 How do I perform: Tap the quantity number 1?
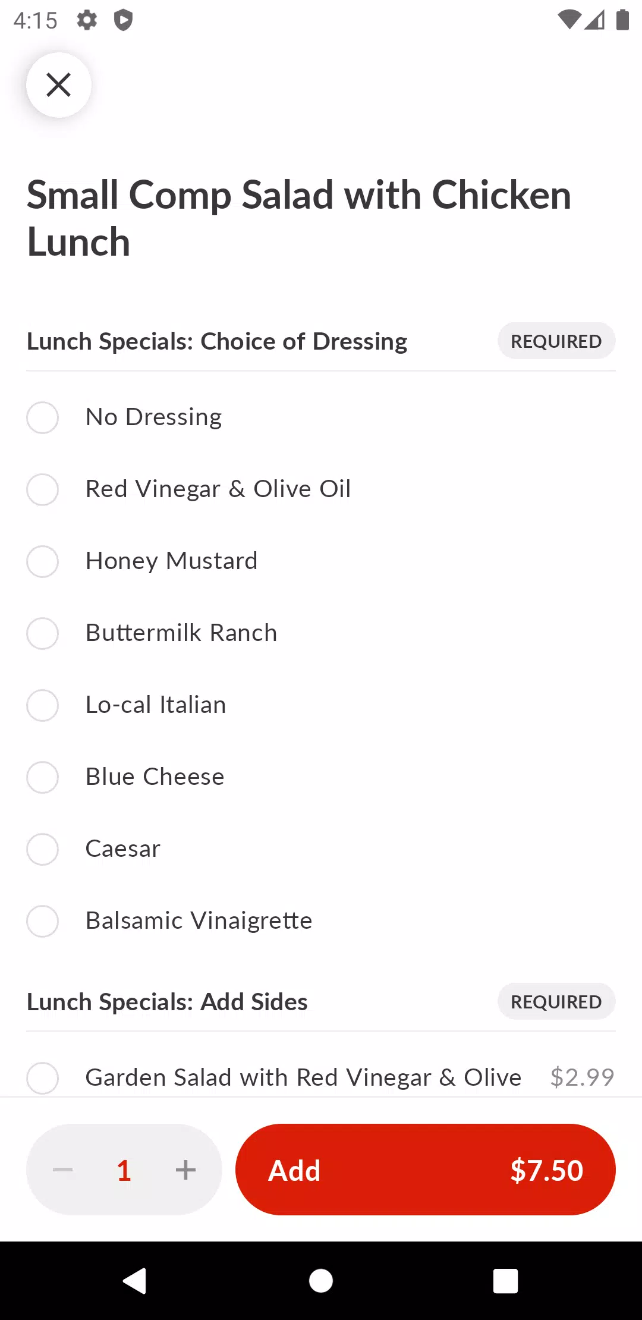(124, 1170)
